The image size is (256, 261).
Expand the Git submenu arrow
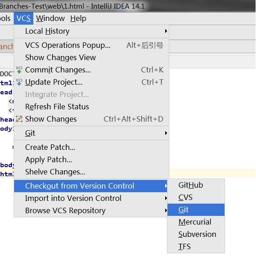tap(166, 133)
